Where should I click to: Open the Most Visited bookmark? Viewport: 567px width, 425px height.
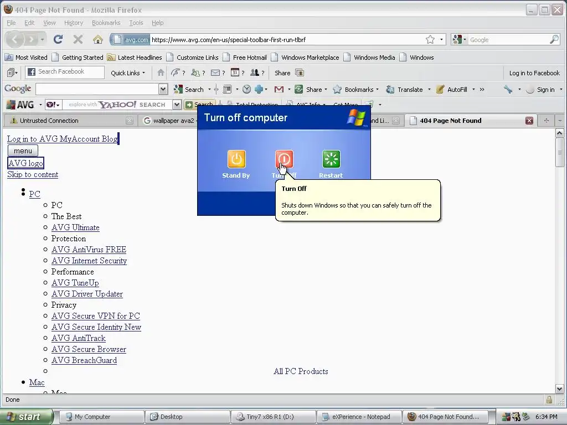27,58
